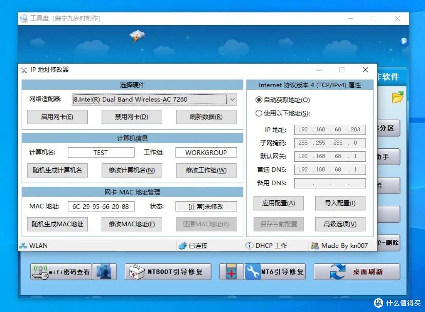Click the wifi key icon on wifi密码查看
This screenshot has width=425, height=312.
(40, 272)
